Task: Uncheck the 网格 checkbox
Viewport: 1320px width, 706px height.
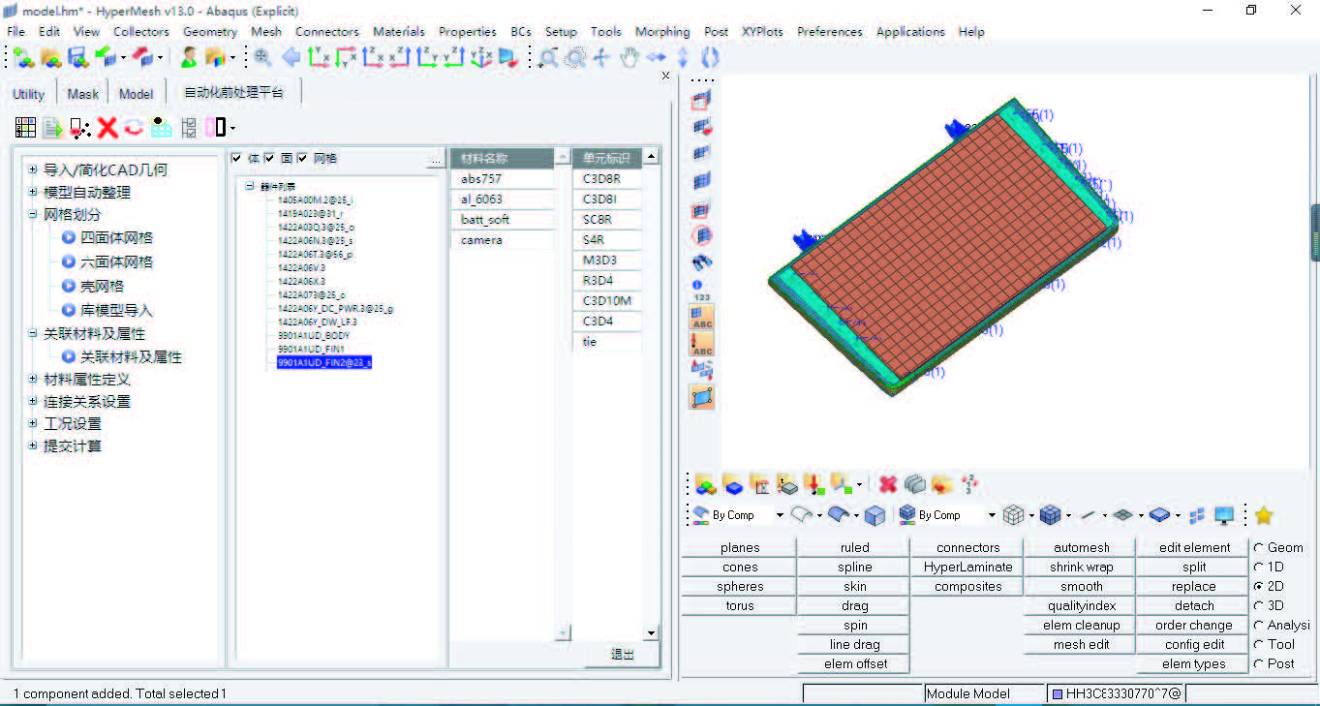Action: pos(302,158)
